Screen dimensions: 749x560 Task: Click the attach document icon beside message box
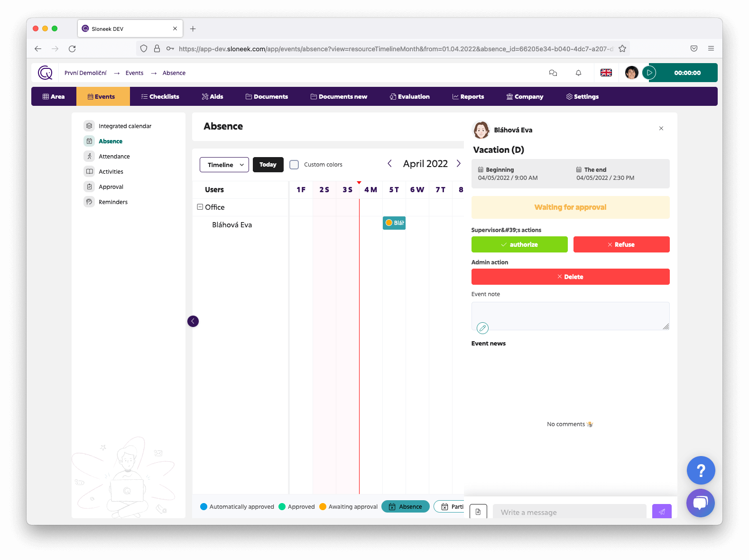pos(478,512)
